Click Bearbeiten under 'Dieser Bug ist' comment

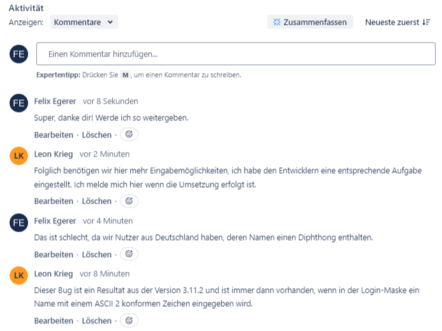point(54,321)
